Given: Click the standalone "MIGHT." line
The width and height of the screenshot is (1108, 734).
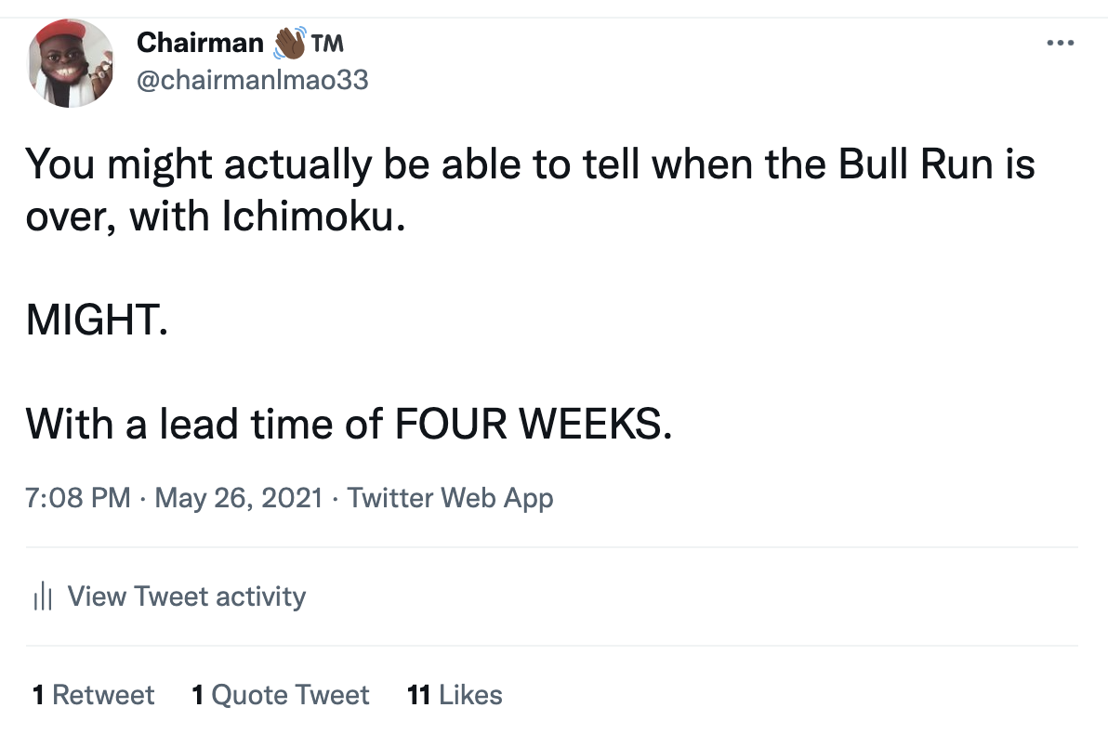Looking at the screenshot, I should pos(98,321).
